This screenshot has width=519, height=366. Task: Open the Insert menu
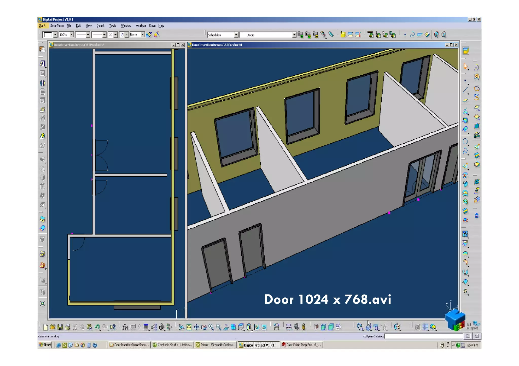tap(100, 26)
